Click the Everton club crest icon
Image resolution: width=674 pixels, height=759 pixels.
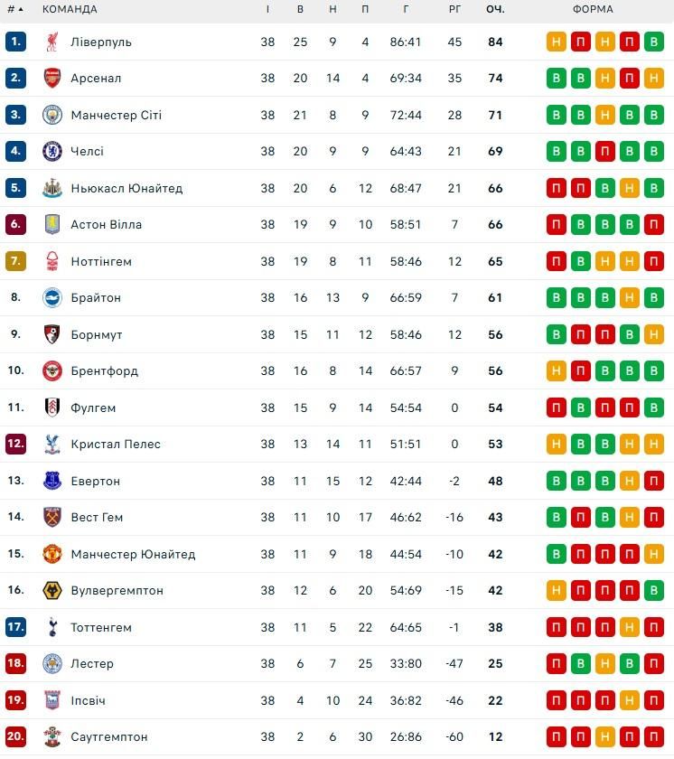[x=52, y=481]
